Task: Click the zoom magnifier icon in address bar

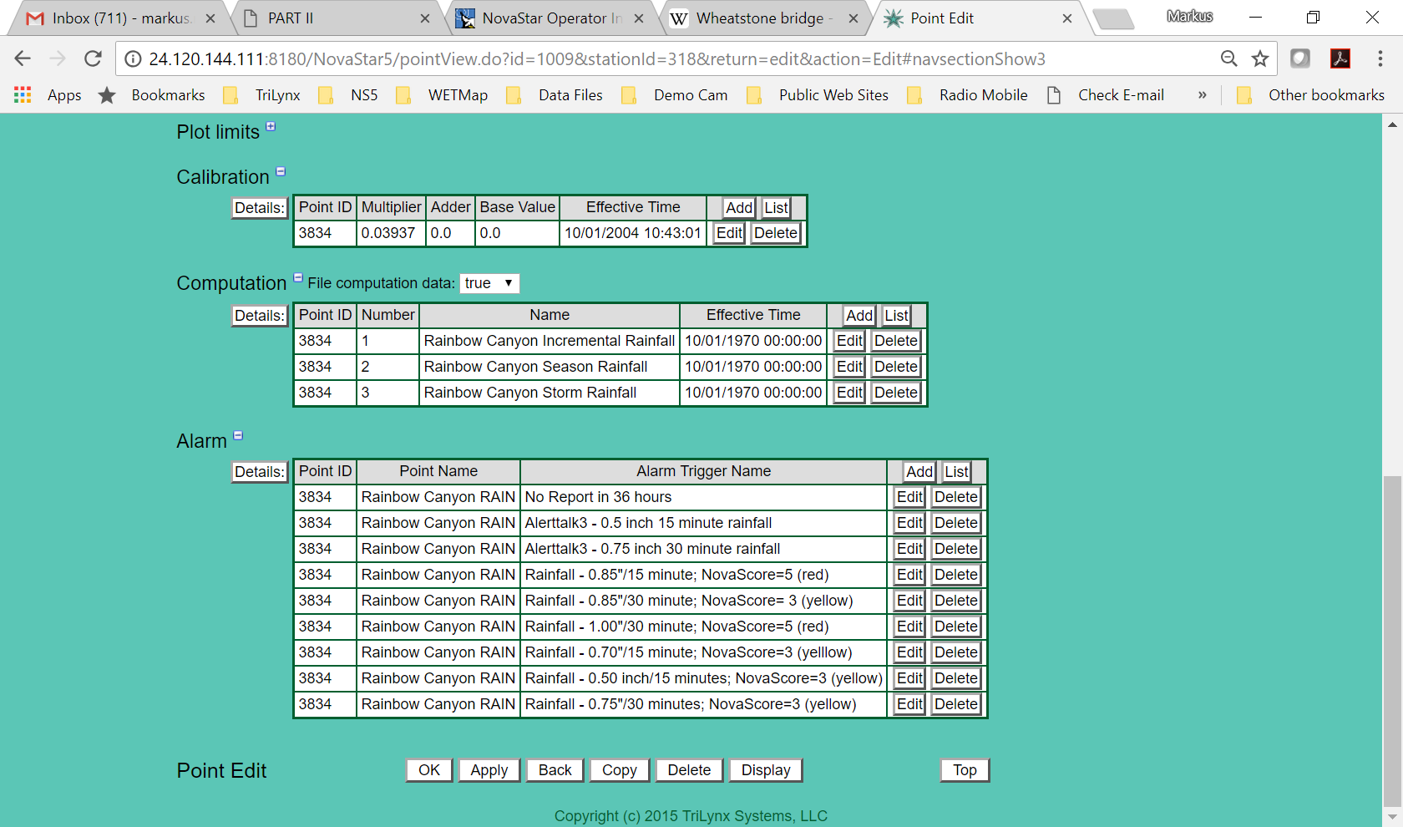Action: pos(1228,58)
